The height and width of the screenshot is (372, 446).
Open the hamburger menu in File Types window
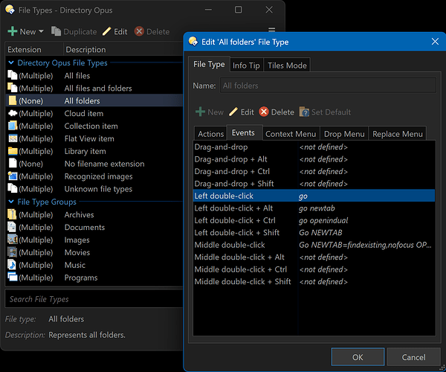click(271, 29)
